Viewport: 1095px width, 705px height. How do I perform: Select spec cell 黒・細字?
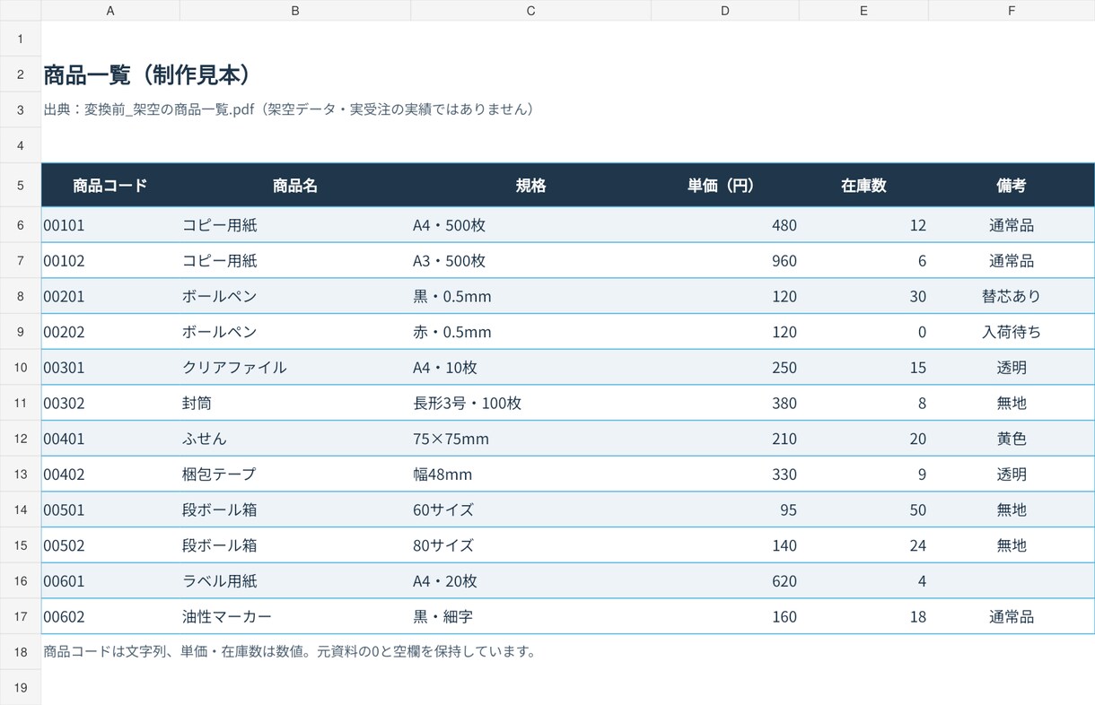[530, 616]
